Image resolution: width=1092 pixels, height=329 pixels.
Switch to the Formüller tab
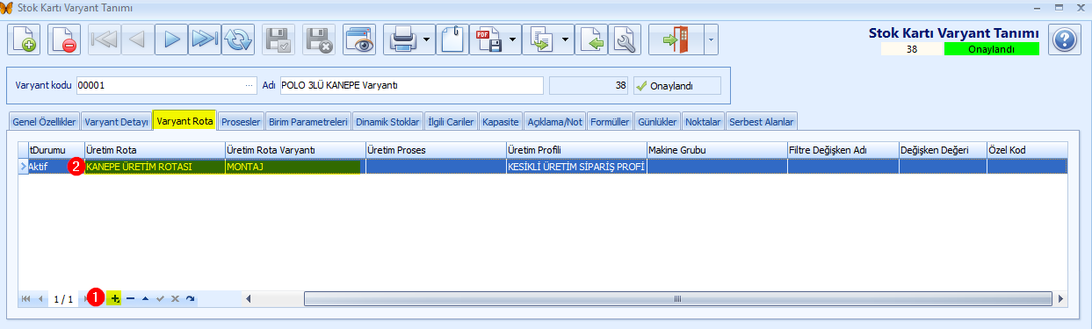point(610,122)
